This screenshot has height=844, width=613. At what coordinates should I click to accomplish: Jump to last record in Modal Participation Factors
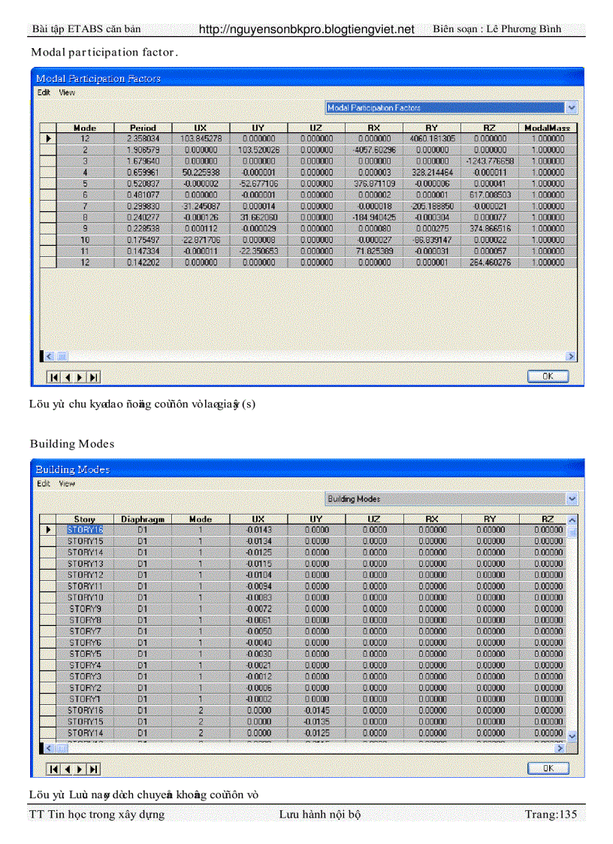[94, 377]
